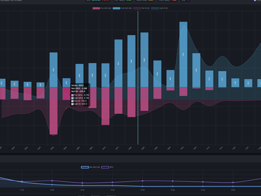The width and height of the screenshot is (261, 196).
Task: Click the blue call bar labeled 7000
Action: [183, 55]
